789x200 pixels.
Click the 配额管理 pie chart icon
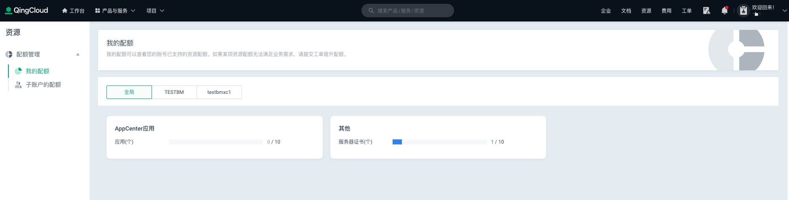tap(9, 54)
